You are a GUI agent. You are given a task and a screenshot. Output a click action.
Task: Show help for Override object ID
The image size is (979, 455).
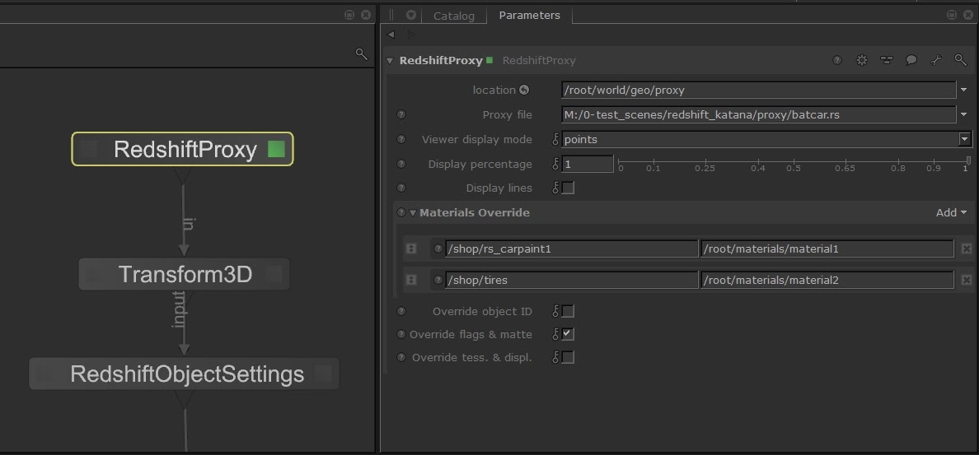coord(401,311)
